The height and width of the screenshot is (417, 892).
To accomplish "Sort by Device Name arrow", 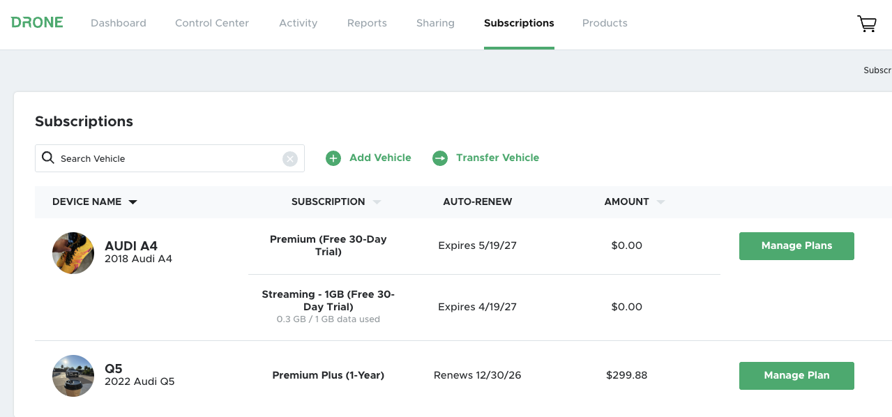I will pos(133,202).
